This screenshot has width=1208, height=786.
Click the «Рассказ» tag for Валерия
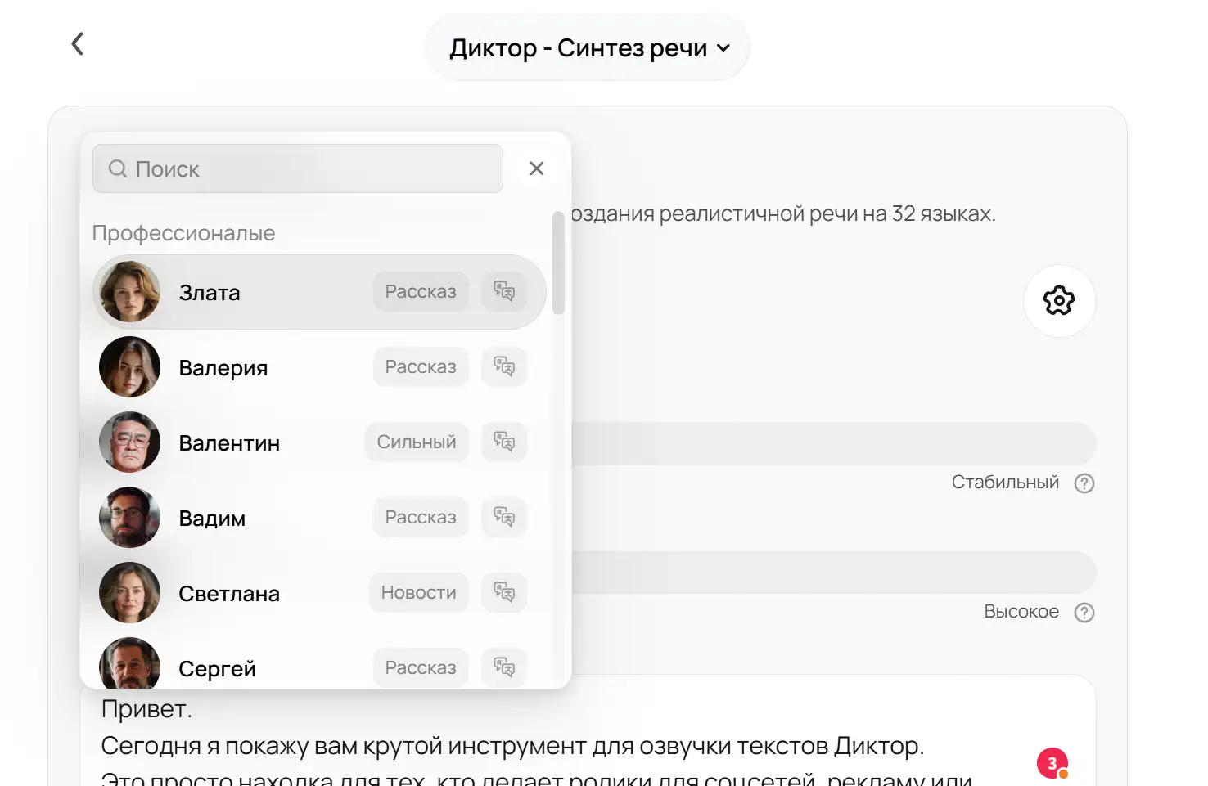(x=421, y=367)
